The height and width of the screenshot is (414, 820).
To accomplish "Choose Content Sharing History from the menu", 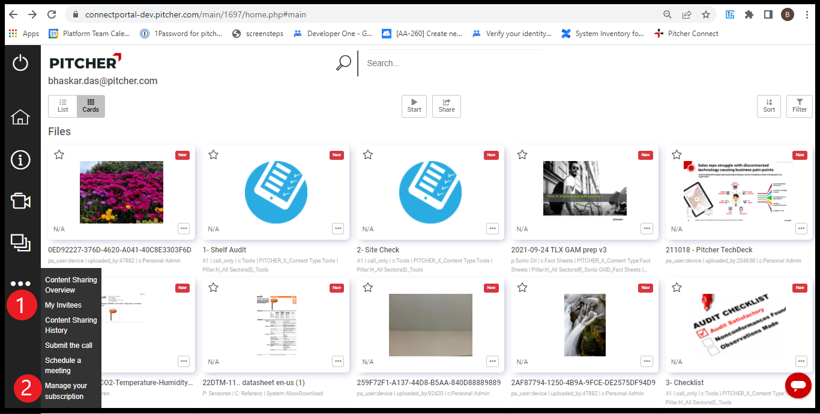I will point(70,325).
